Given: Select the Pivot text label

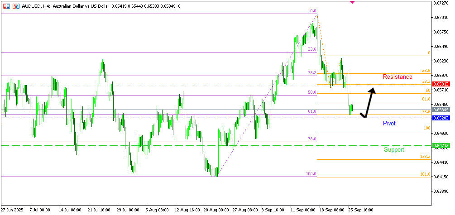Looking at the screenshot, I should coord(389,123).
